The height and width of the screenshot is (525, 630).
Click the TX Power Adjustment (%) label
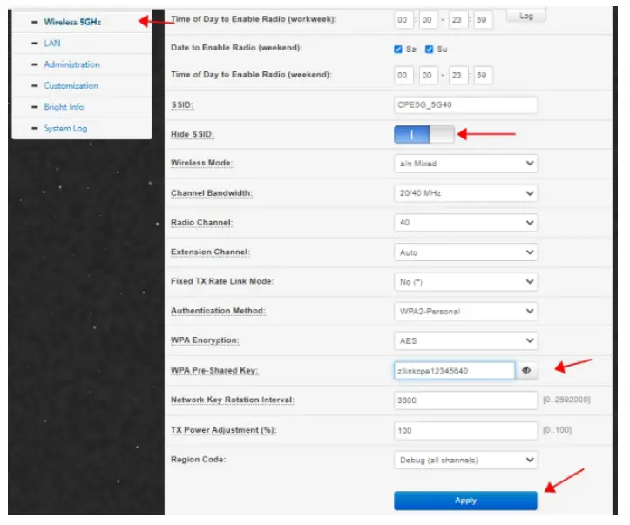(224, 430)
